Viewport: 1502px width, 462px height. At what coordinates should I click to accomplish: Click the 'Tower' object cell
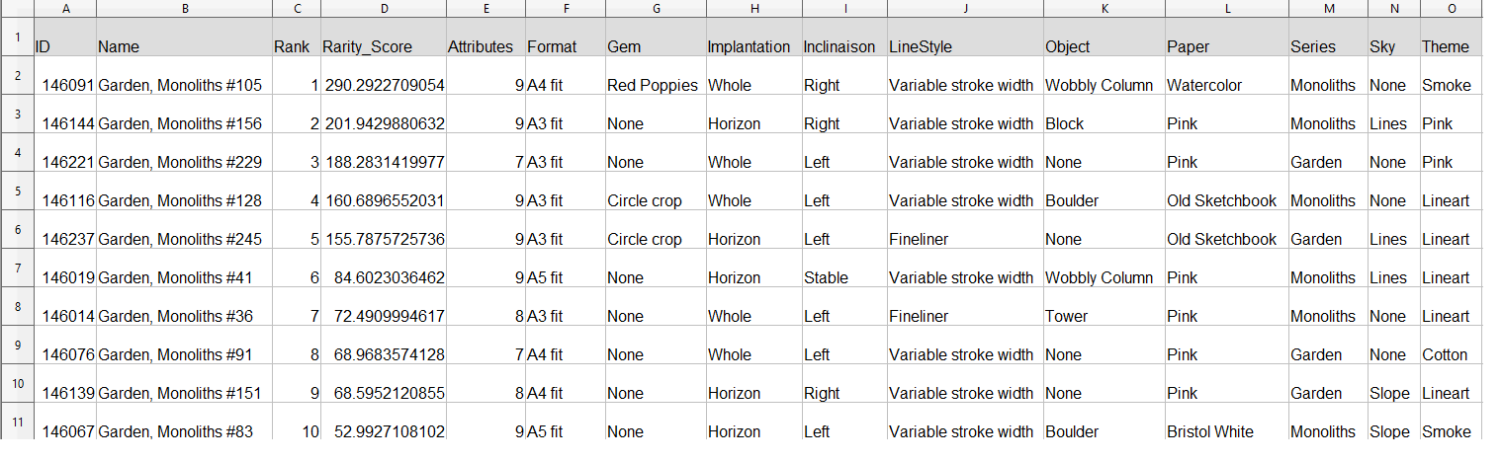coord(1104,316)
